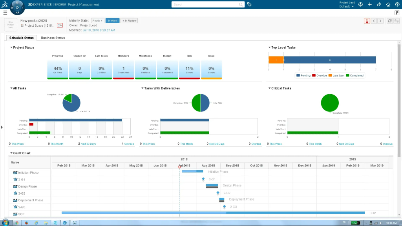The image size is (402, 226).
Task: Click the plus icon to add content
Action: [x=370, y=4]
